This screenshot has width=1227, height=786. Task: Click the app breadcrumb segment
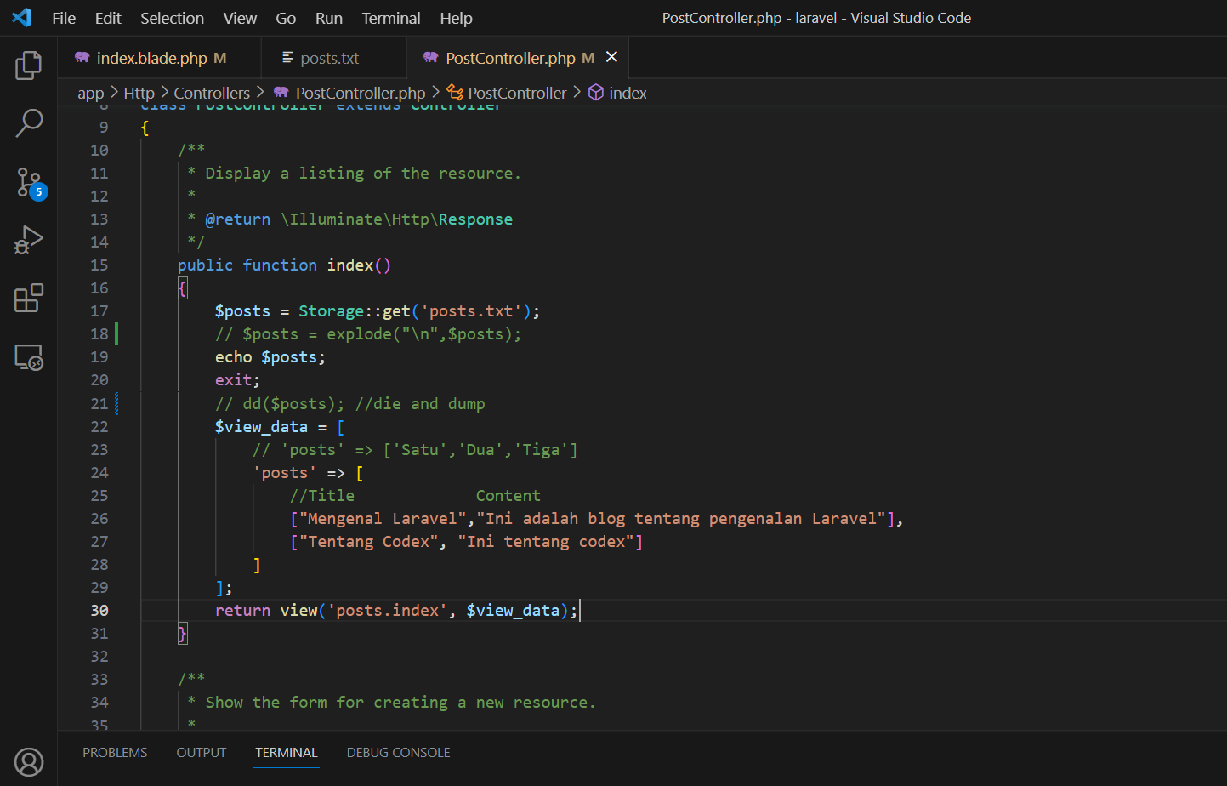coord(90,93)
